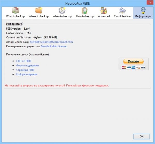
Task: Click the Информация lightbulb icon
Action: pyautogui.click(x=143, y=10)
